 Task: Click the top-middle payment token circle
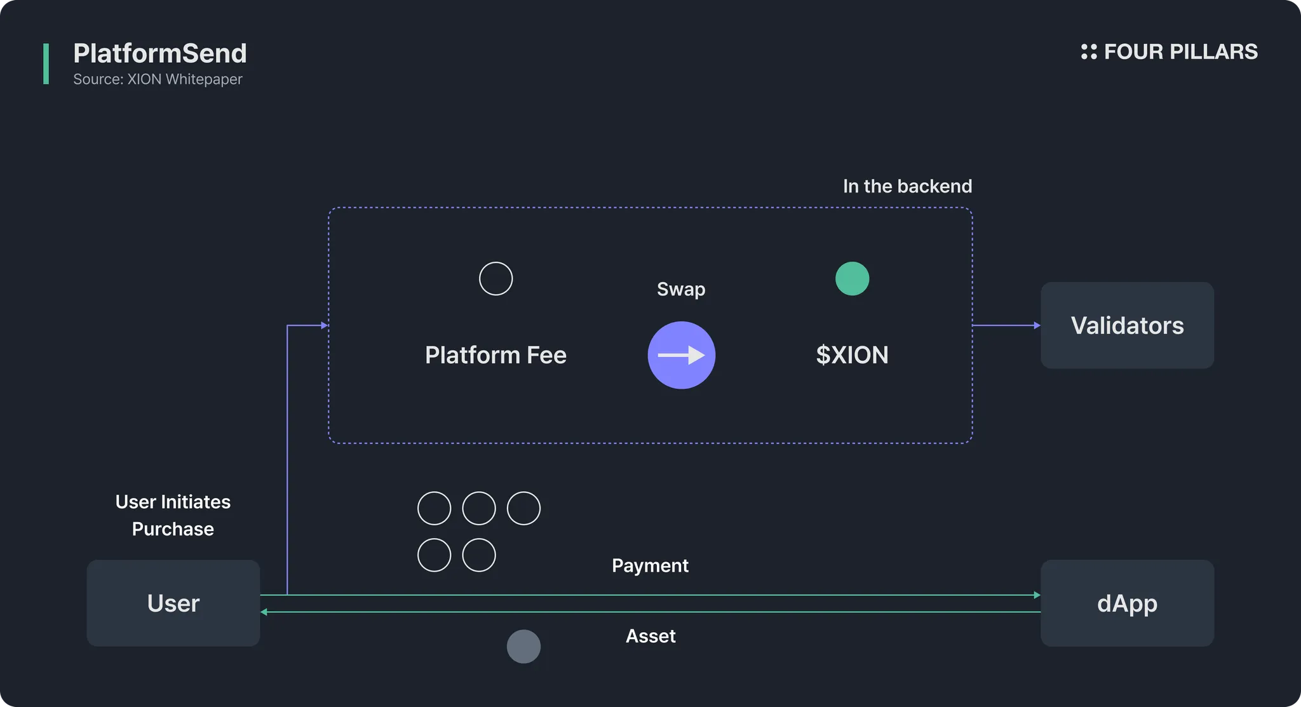point(479,508)
